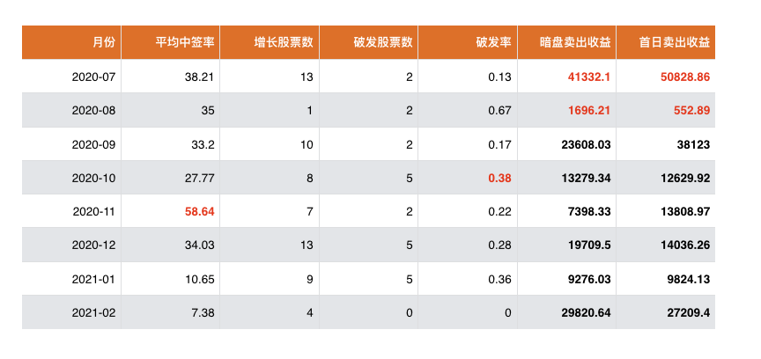Select the 27209.4 value cell

coord(688,313)
